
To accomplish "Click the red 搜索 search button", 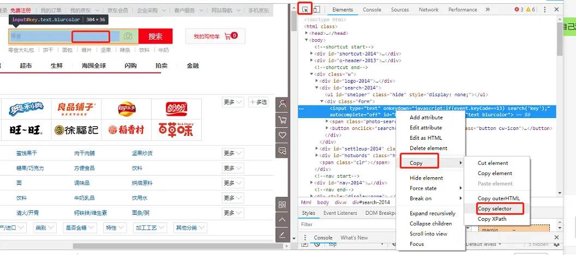I will tap(155, 36).
